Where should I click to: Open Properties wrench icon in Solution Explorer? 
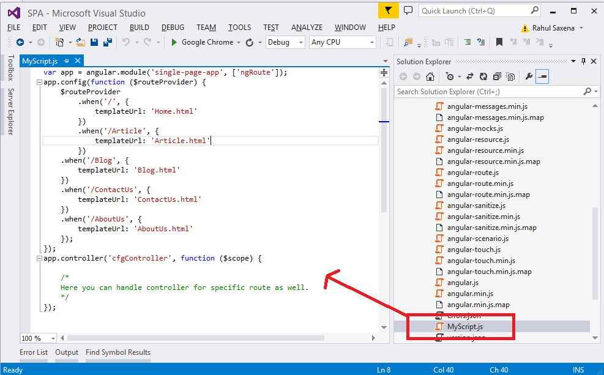529,76
